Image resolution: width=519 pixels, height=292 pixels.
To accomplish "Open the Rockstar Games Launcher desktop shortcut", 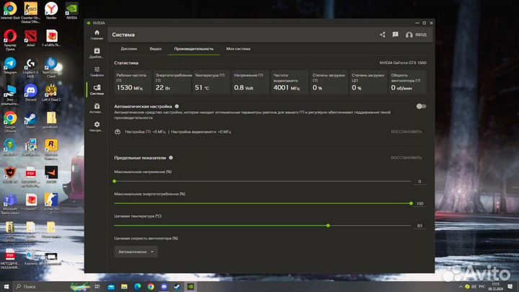I will click(51, 150).
